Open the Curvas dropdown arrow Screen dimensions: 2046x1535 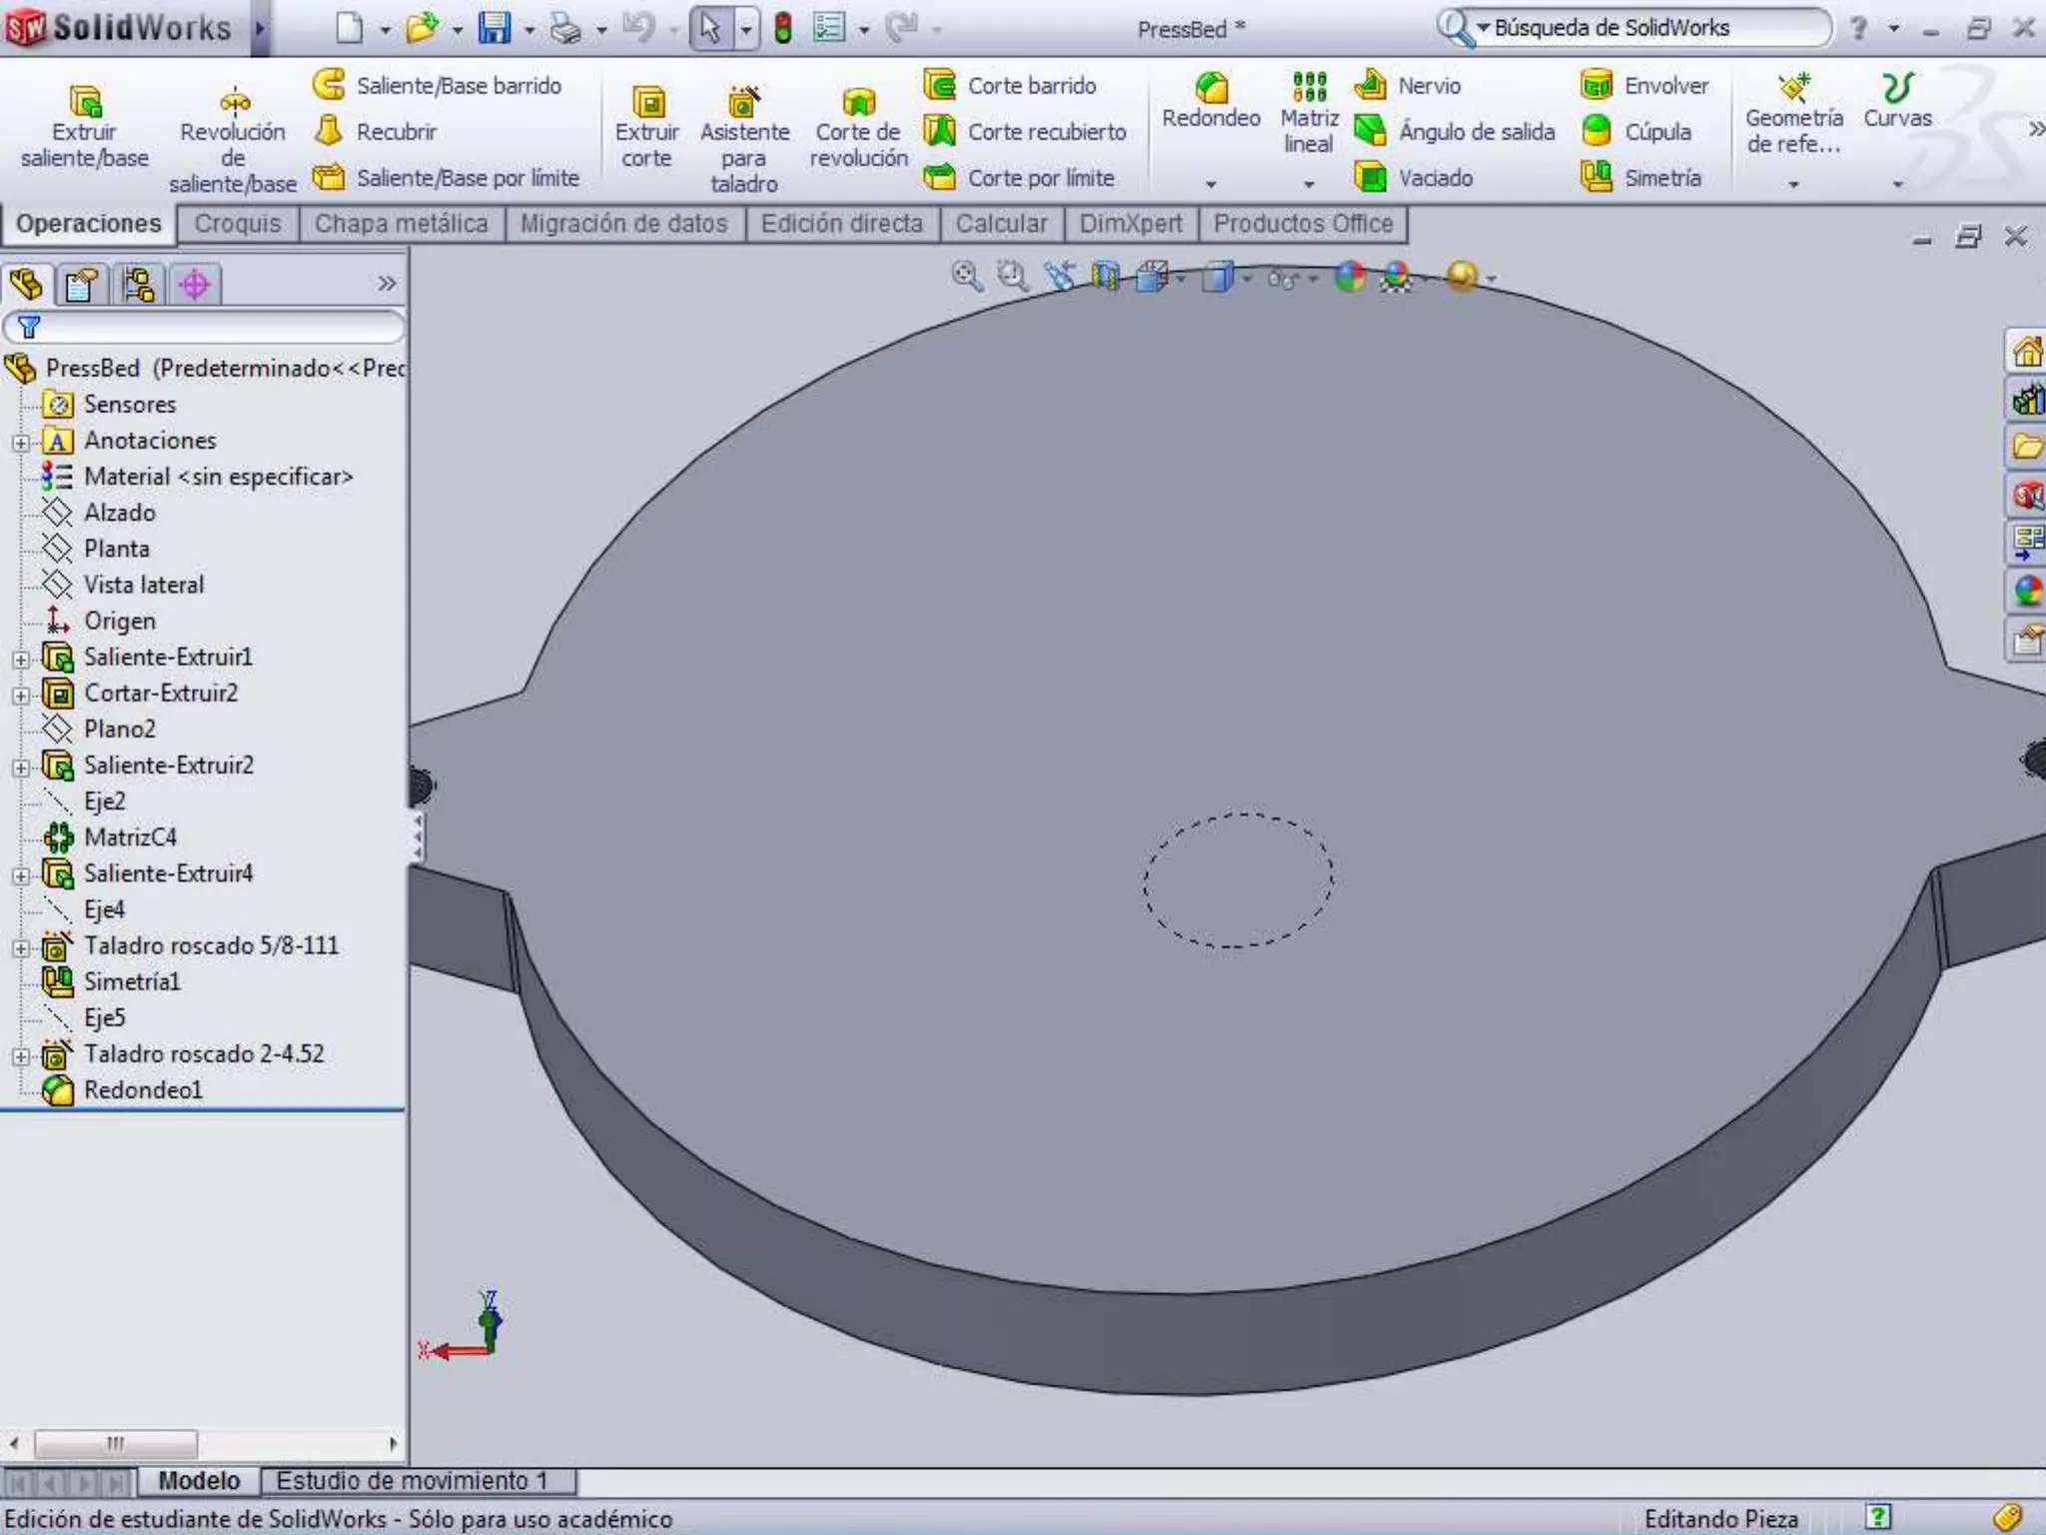pos(1897,184)
